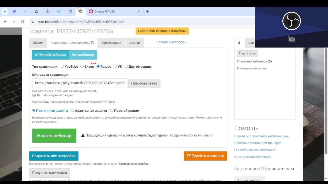Choose Rutube broadcast type
The width and height of the screenshot is (328, 184).
pos(98,66)
